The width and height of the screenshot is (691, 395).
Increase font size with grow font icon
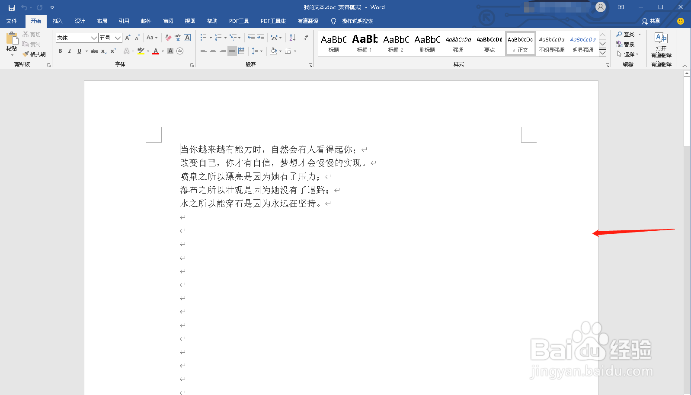[x=128, y=38]
